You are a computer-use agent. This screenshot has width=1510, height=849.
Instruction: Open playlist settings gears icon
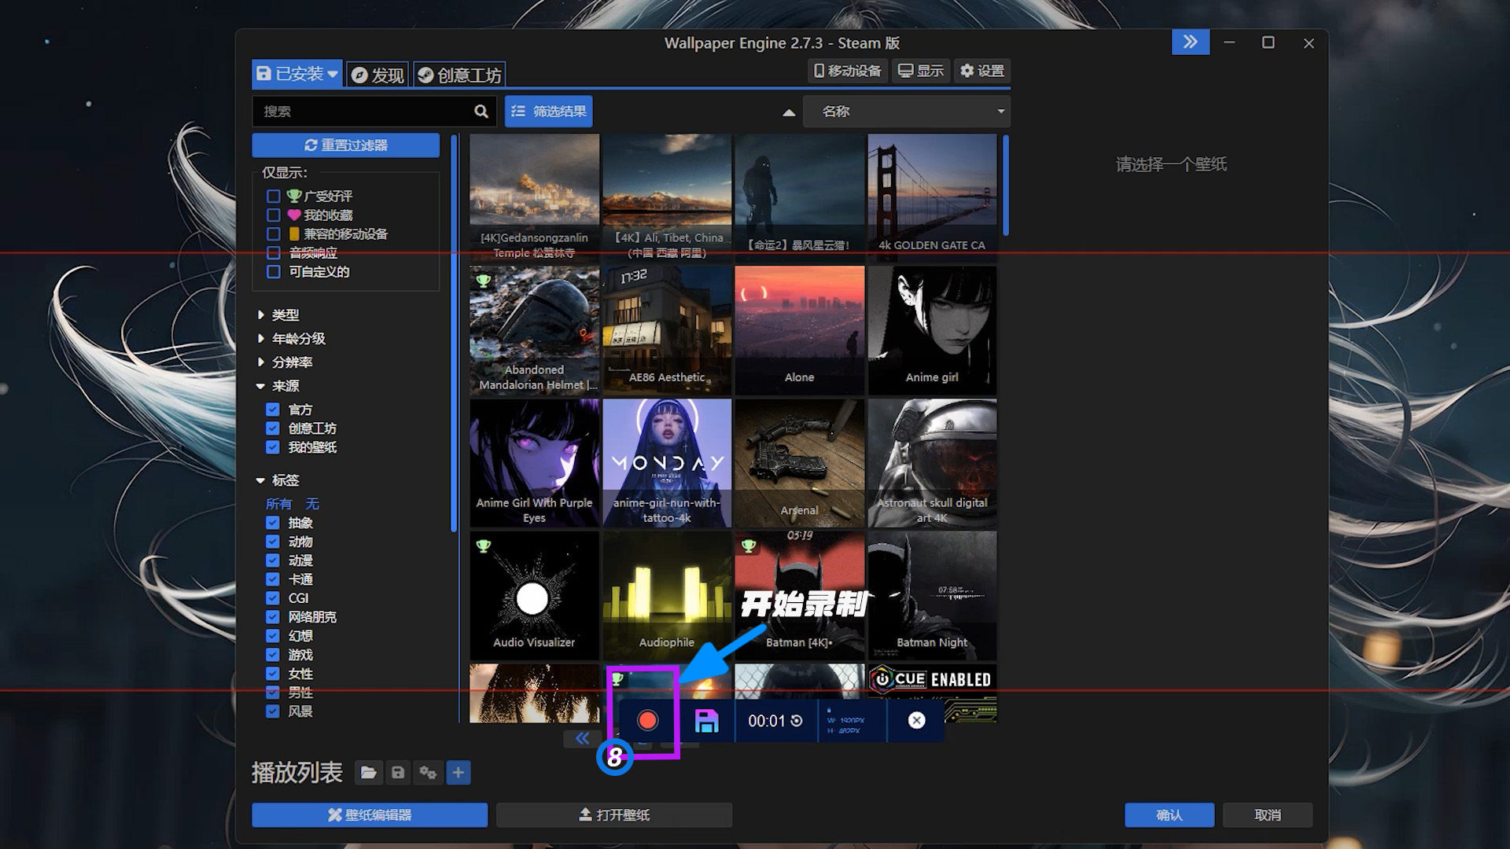pyautogui.click(x=428, y=773)
